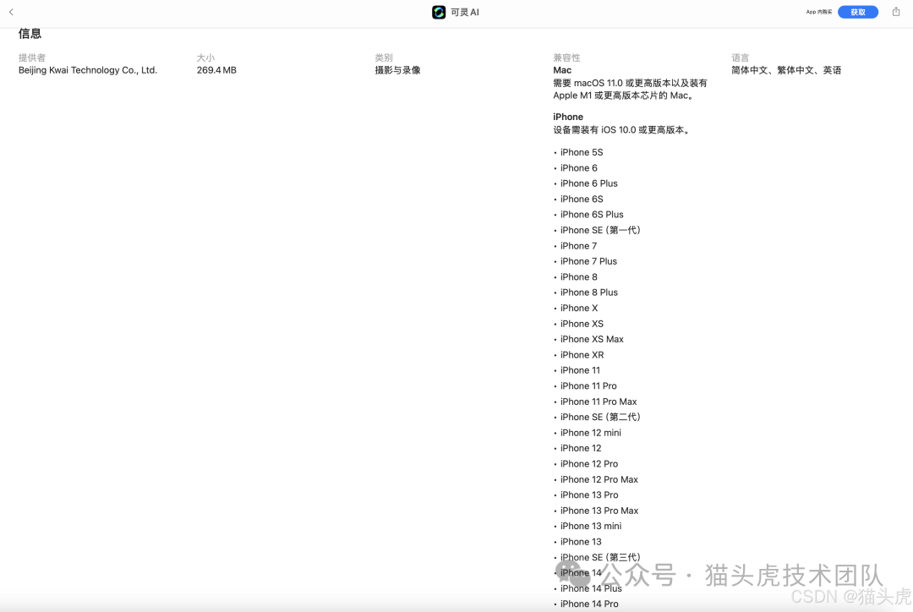
Task: Click the iPhone compatibility heading
Action: (x=568, y=117)
